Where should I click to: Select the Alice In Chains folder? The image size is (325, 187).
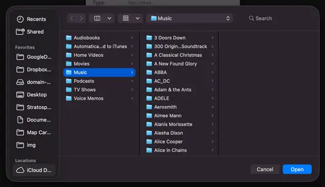point(180,150)
